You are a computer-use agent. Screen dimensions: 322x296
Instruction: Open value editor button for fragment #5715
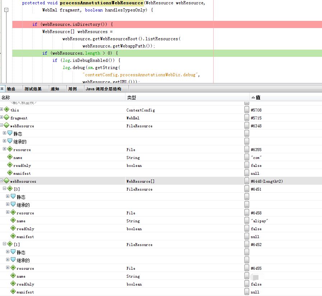[x=247, y=118]
